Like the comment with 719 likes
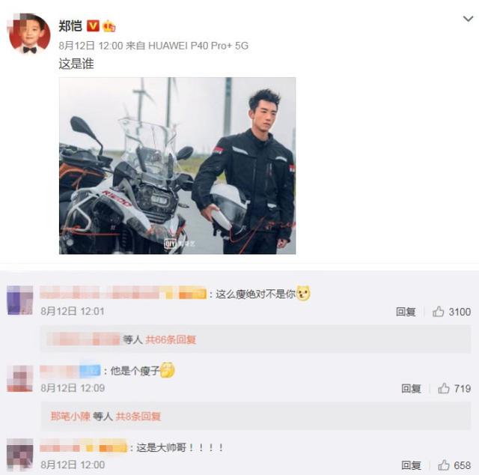The image size is (479, 475). click(454, 388)
